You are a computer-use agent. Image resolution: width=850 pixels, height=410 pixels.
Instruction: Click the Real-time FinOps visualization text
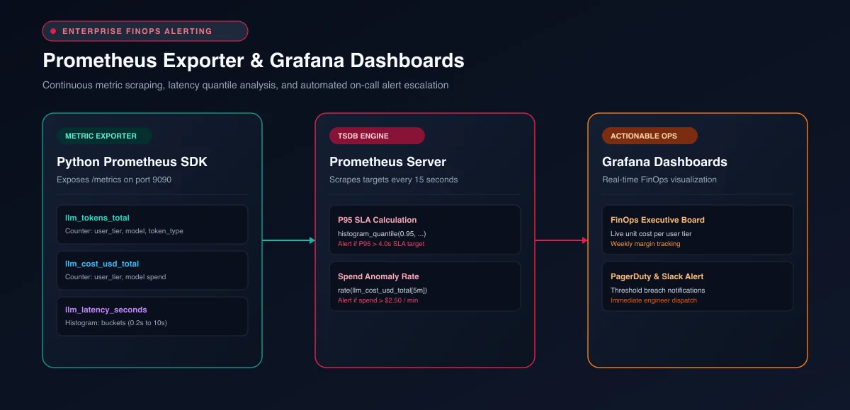tap(659, 180)
